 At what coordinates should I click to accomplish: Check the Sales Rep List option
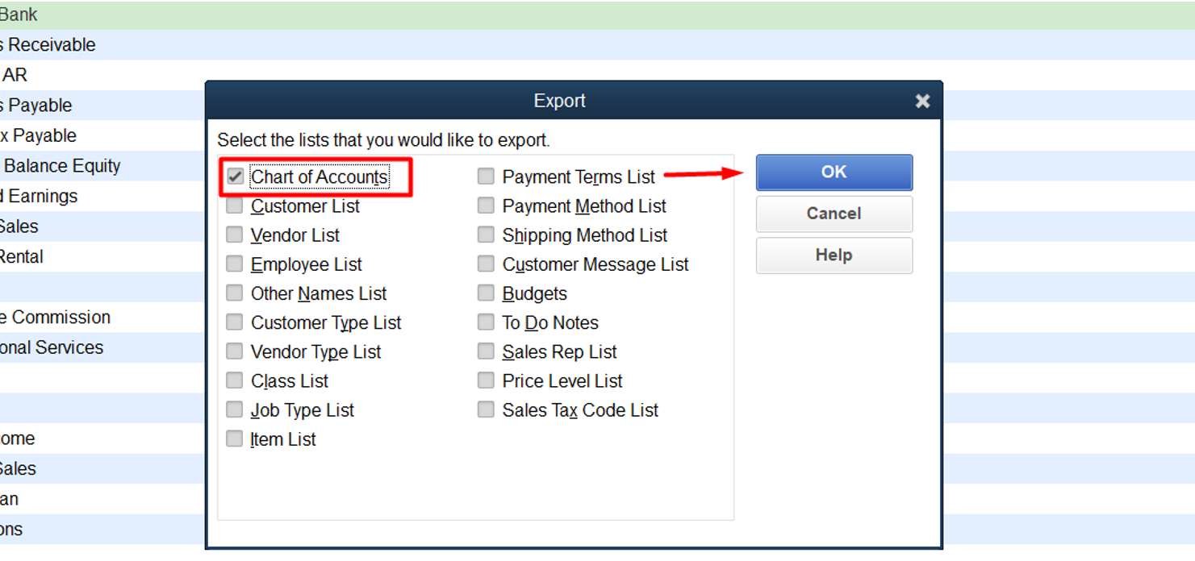[x=486, y=351]
